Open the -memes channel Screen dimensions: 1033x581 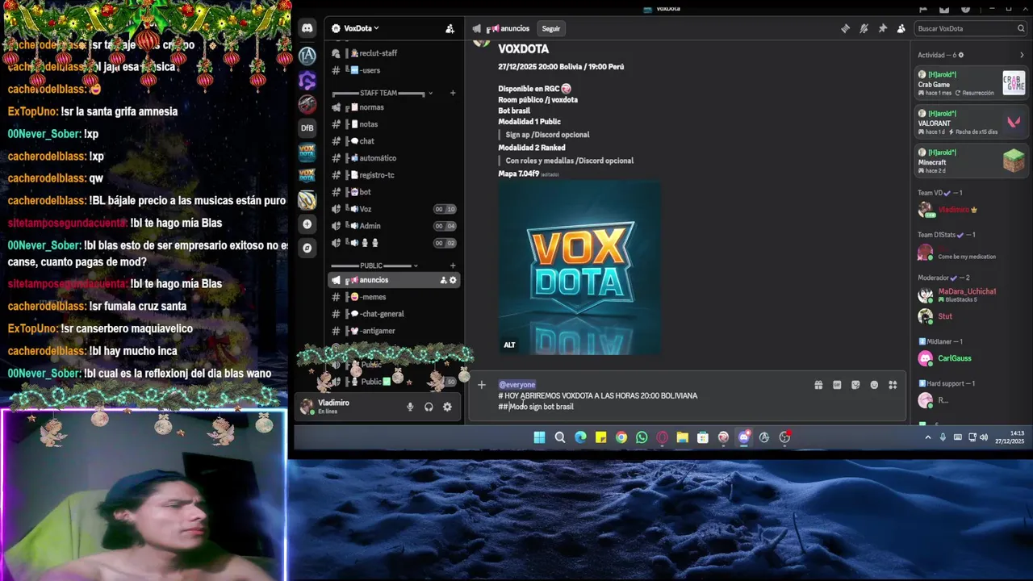[394, 297]
